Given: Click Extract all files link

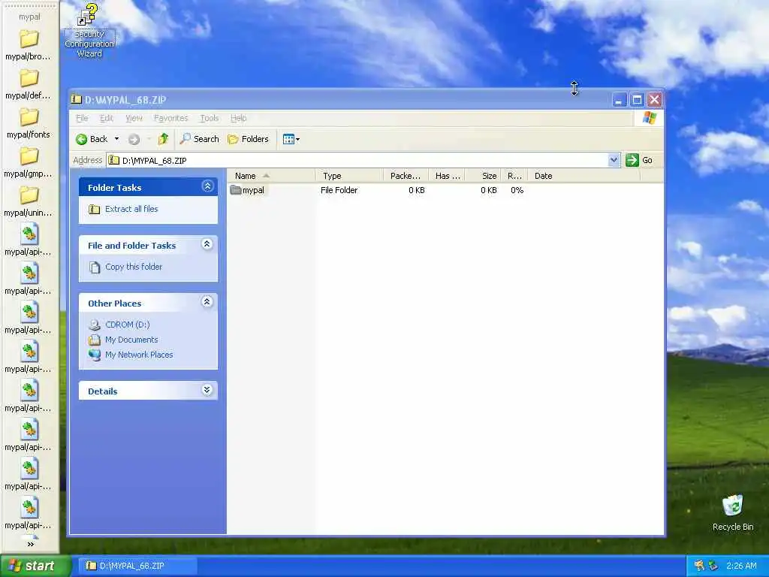Looking at the screenshot, I should coord(131,209).
